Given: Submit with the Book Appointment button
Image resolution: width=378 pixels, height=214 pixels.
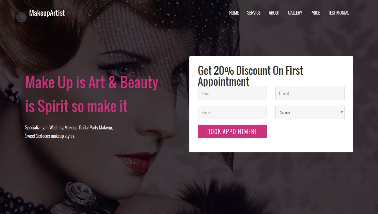Looking at the screenshot, I should (x=232, y=131).
